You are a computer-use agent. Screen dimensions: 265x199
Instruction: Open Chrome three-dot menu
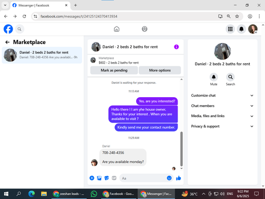point(259,16)
